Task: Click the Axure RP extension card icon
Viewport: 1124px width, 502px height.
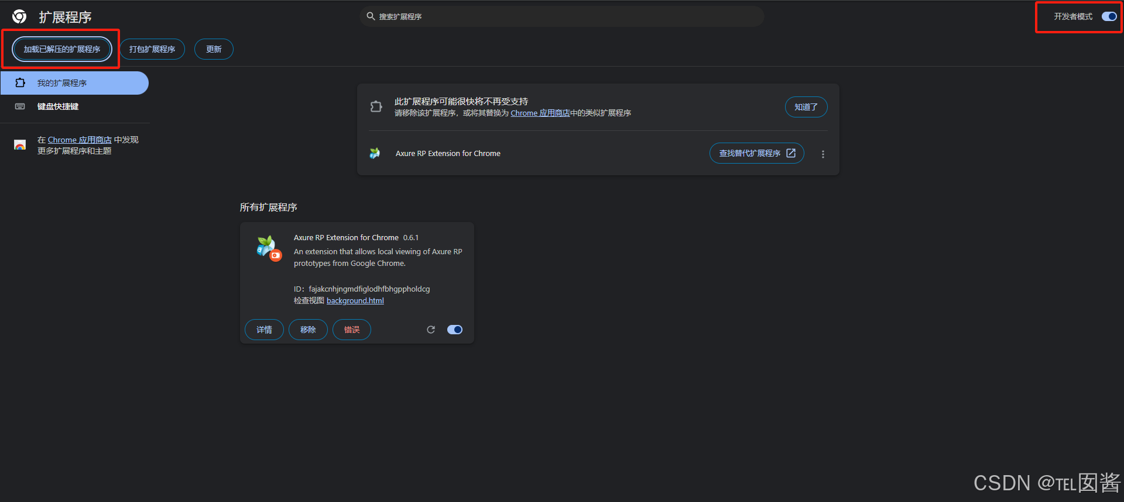Action: 269,248
